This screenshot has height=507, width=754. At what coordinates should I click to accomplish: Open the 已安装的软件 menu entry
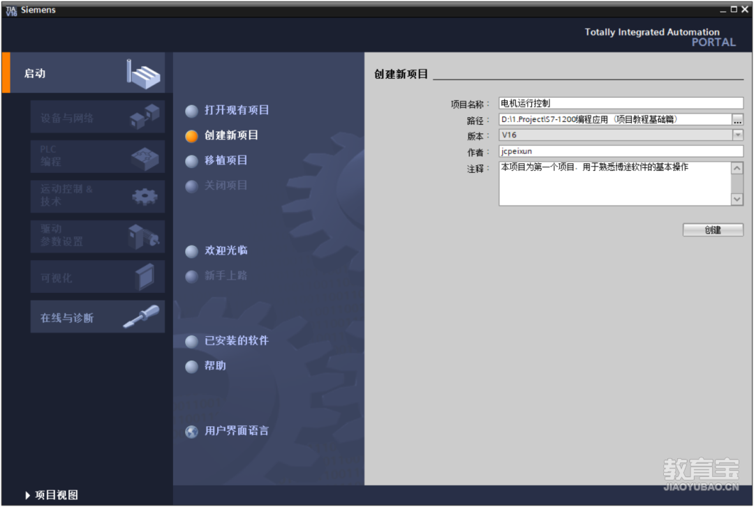pos(236,341)
